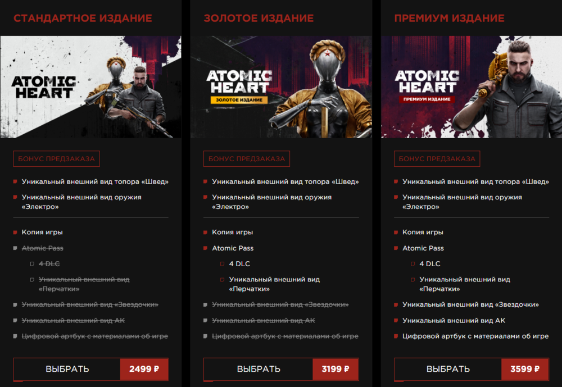Click the red bullet next to Gold Копия игры

pyautogui.click(x=205, y=232)
